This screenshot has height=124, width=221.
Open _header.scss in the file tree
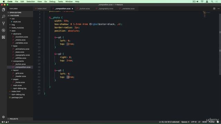(x=20, y=76)
